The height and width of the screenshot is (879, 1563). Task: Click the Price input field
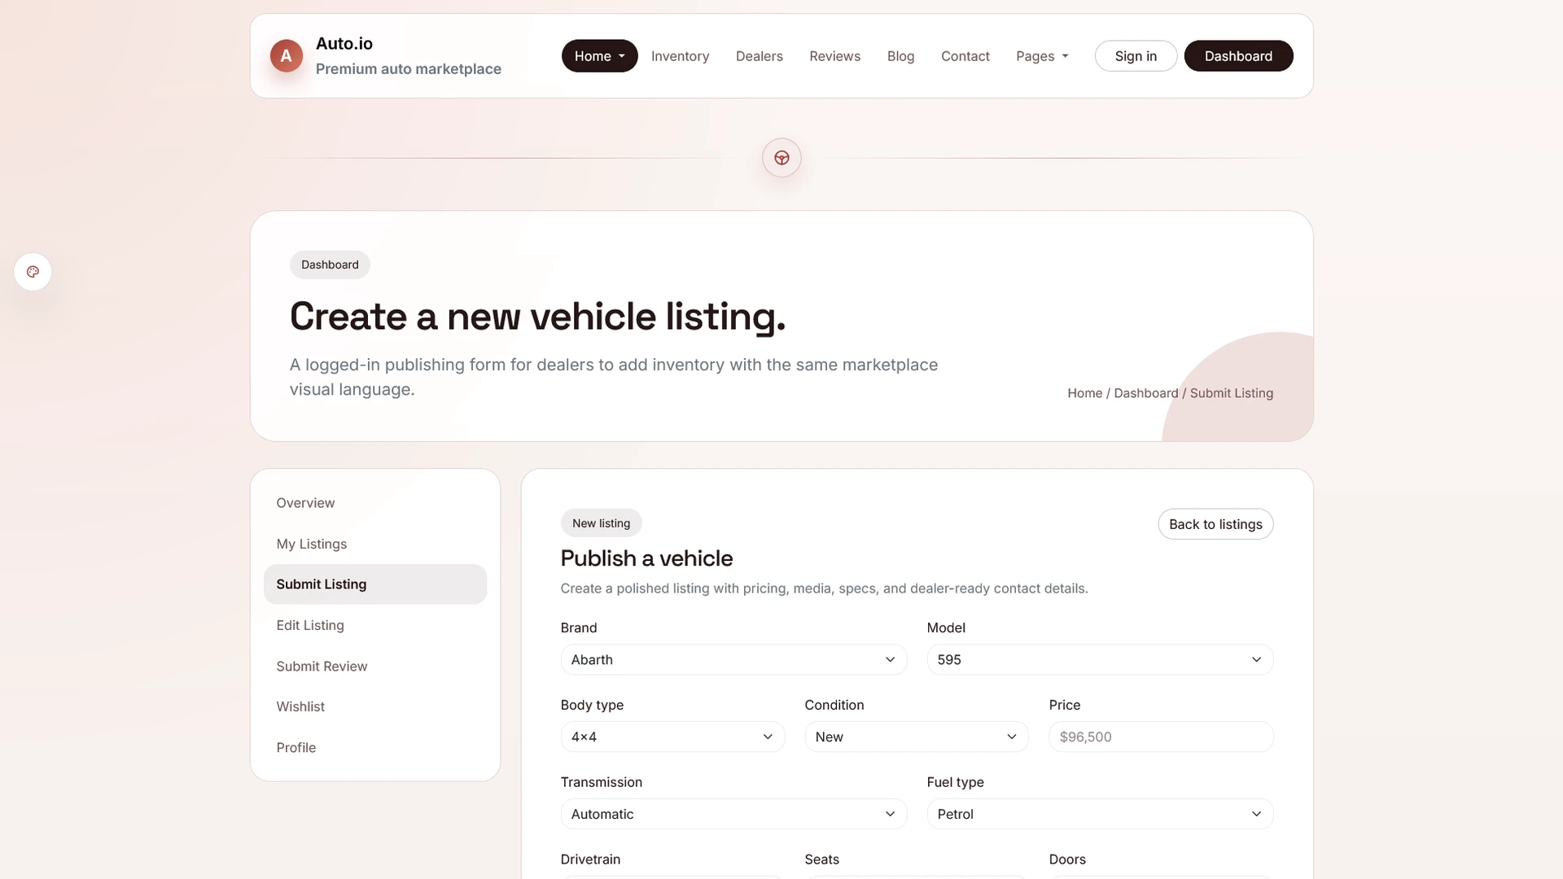[1161, 737]
